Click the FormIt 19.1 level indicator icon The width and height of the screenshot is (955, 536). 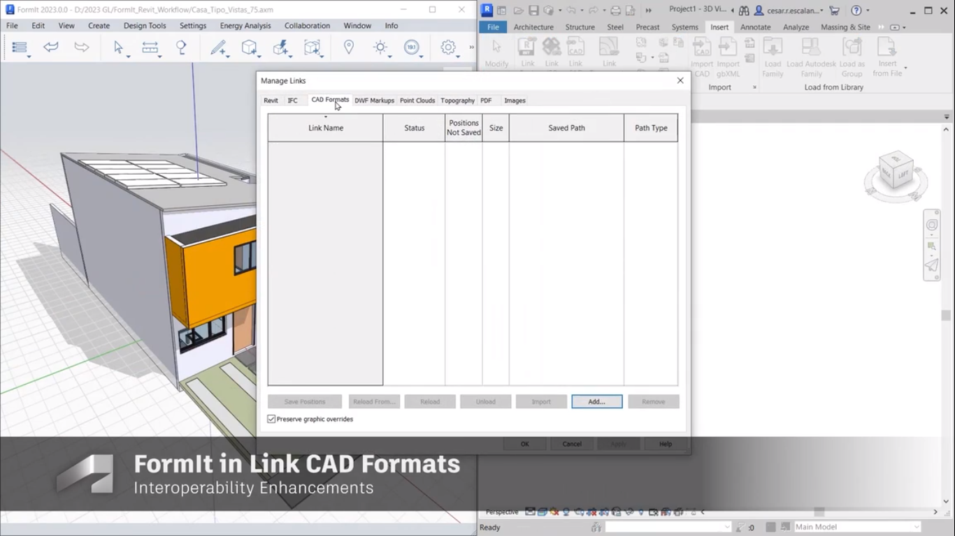click(x=412, y=47)
